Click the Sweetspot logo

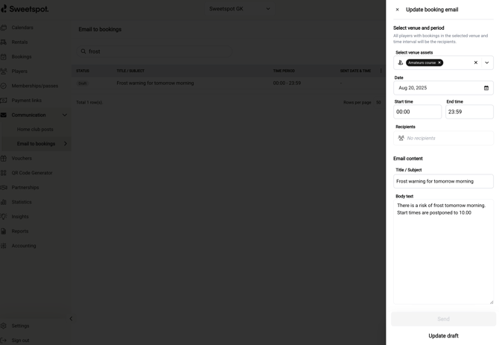pyautogui.click(x=25, y=9)
